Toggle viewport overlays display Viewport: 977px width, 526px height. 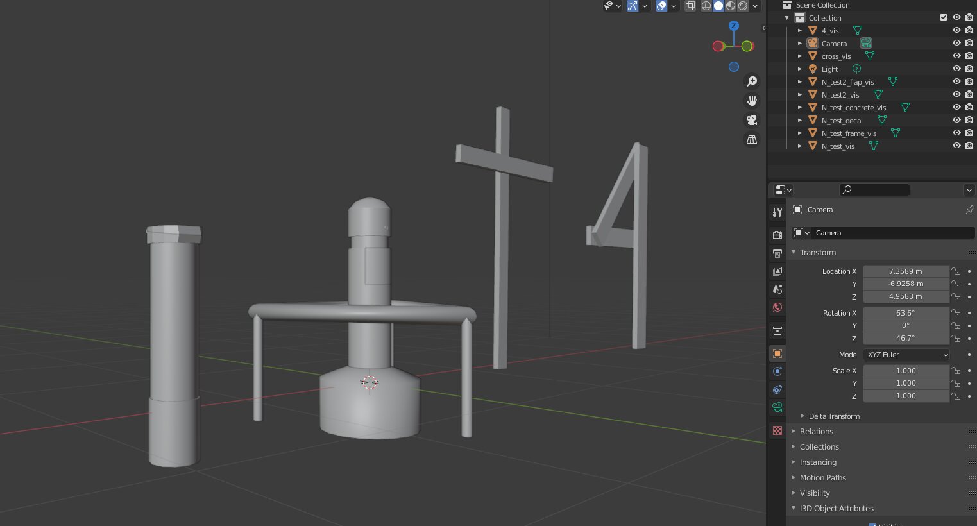tap(661, 6)
